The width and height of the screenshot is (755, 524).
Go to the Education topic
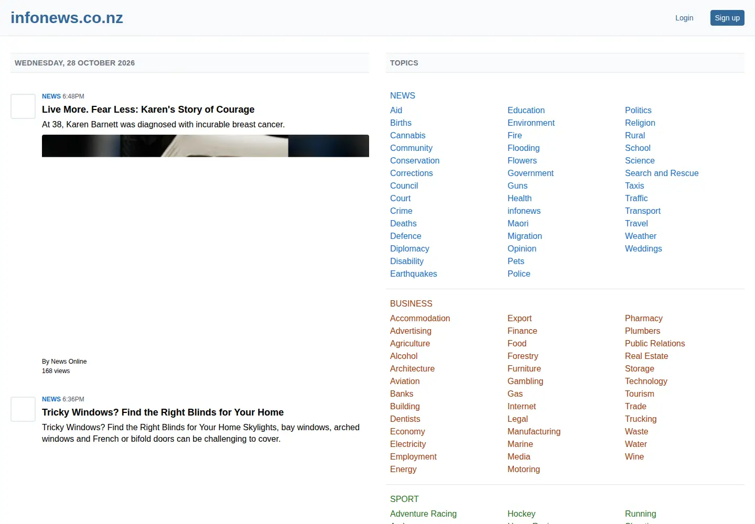click(526, 110)
